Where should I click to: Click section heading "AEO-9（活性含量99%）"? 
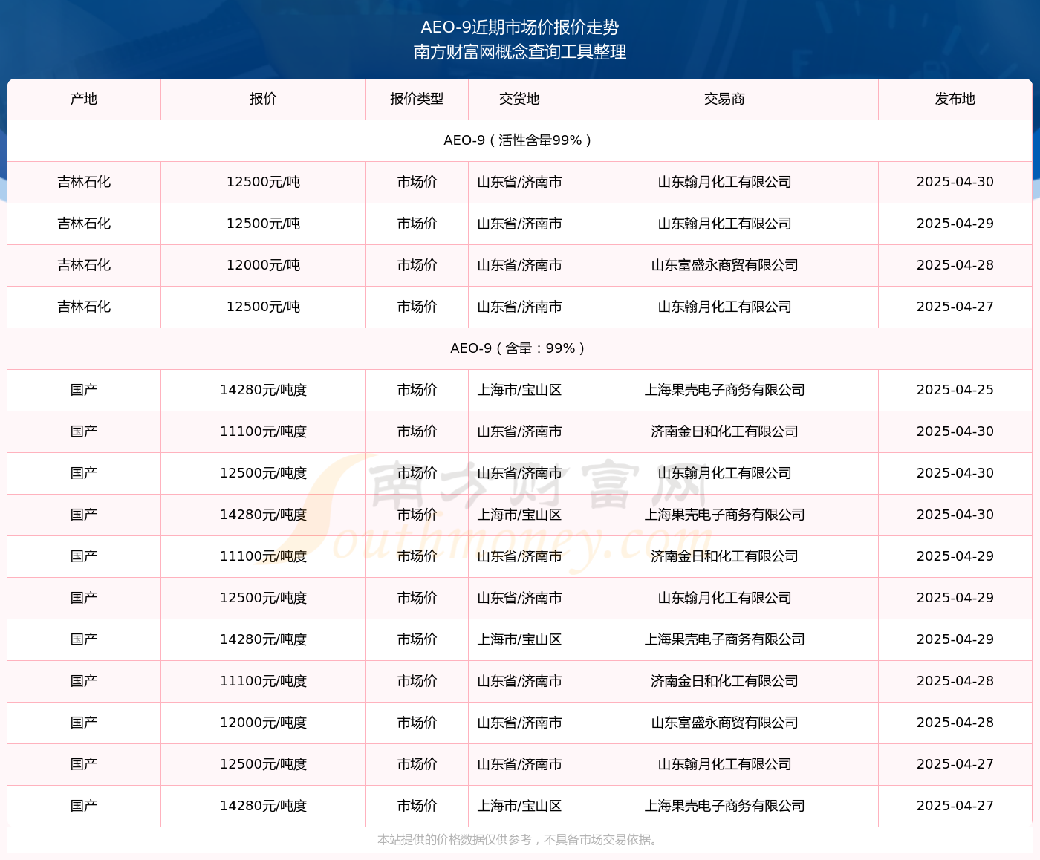coord(519,140)
